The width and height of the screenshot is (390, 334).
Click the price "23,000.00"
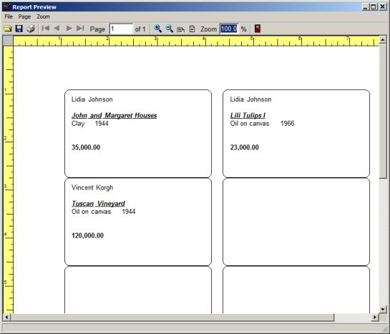pyautogui.click(x=245, y=147)
